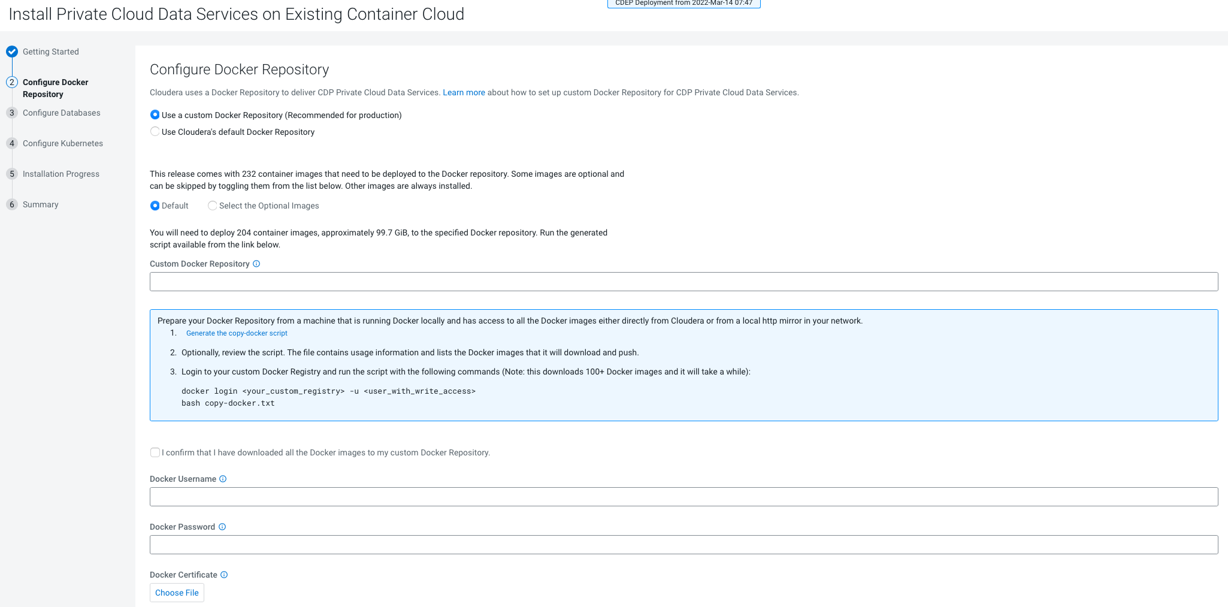Click info icon next to Docker Username
Screen dimensions: 1228x607
[x=223, y=479]
